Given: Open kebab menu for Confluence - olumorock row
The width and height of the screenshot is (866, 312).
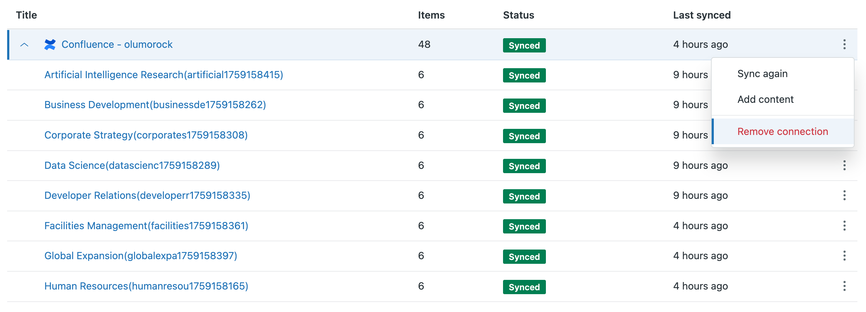Looking at the screenshot, I should [844, 44].
